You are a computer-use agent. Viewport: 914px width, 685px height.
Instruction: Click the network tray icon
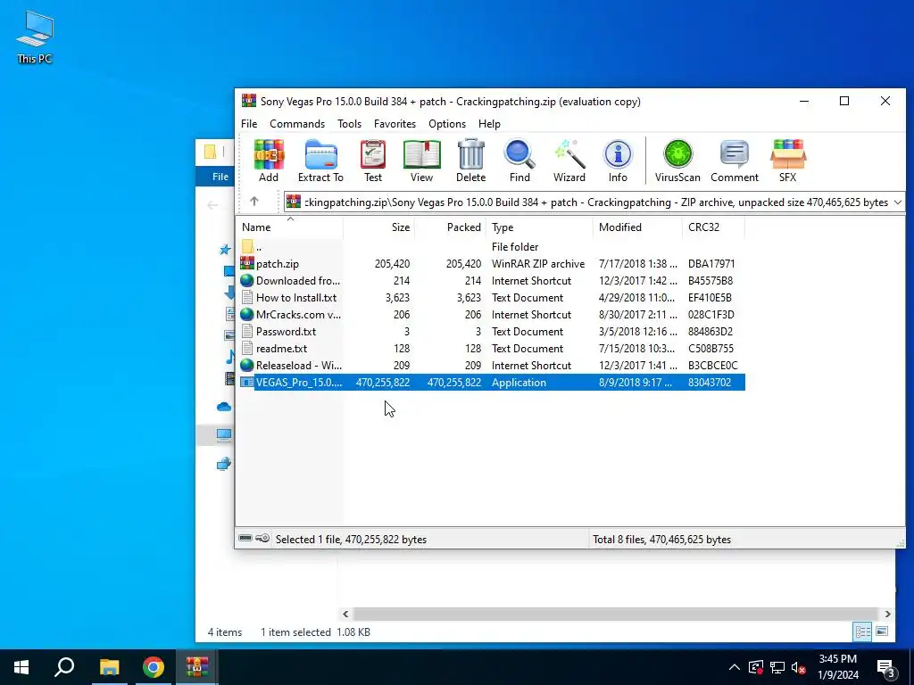(x=777, y=668)
